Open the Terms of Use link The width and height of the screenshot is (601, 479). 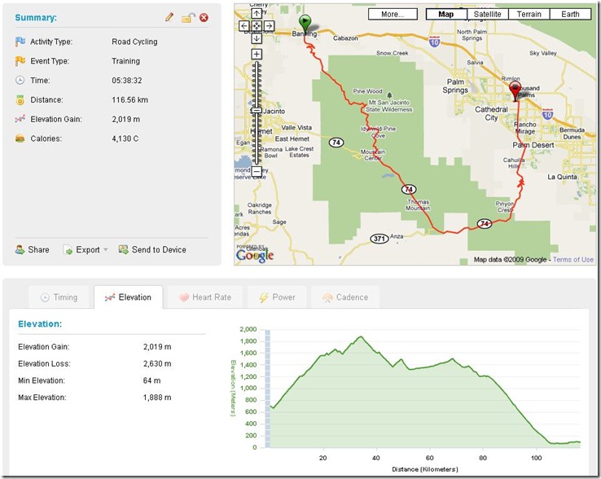573,260
